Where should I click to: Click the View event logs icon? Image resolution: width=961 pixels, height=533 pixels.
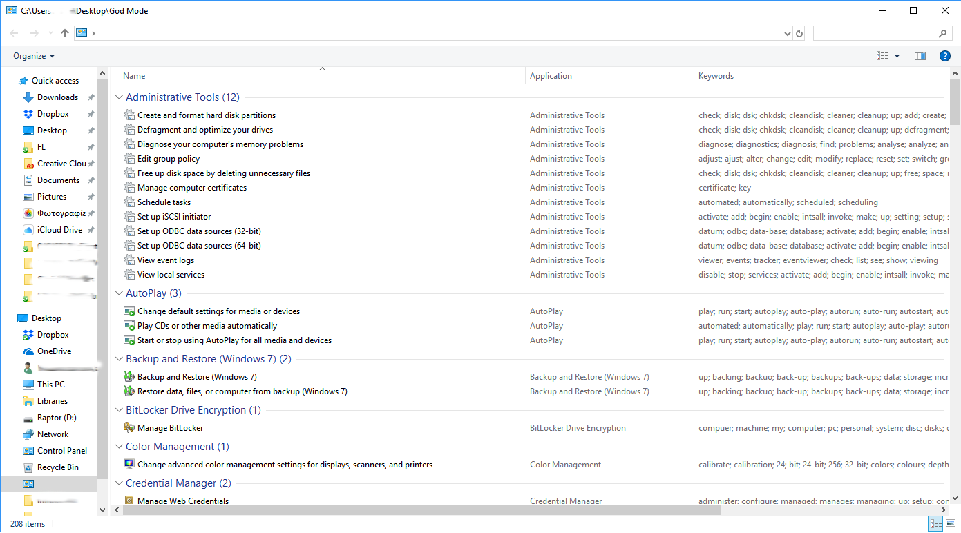pyautogui.click(x=129, y=260)
